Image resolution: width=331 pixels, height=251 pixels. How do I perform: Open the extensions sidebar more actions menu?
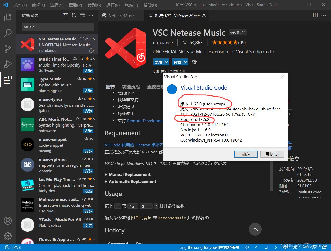(91, 16)
